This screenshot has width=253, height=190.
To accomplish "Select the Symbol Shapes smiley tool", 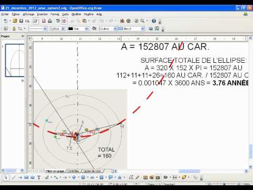I will 83,177.
